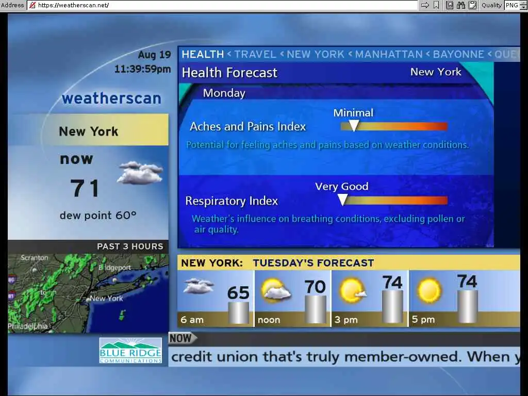Click the Minimal rating label

click(353, 113)
